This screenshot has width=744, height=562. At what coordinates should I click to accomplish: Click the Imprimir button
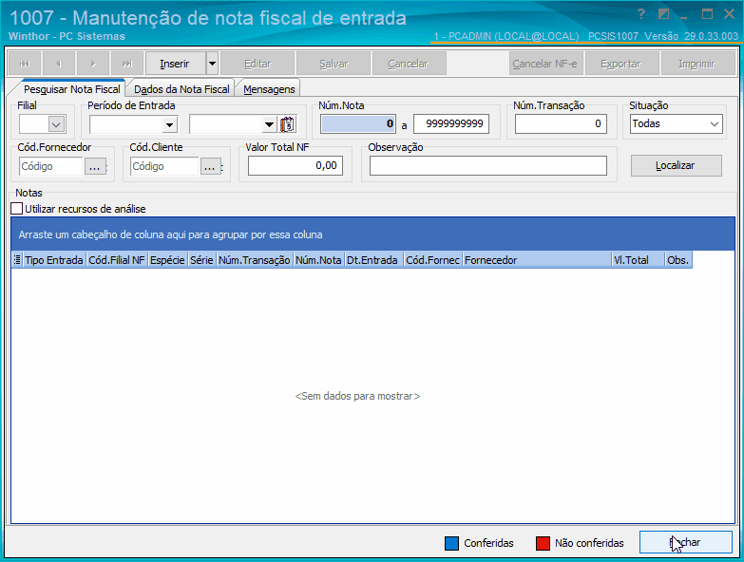(x=696, y=64)
